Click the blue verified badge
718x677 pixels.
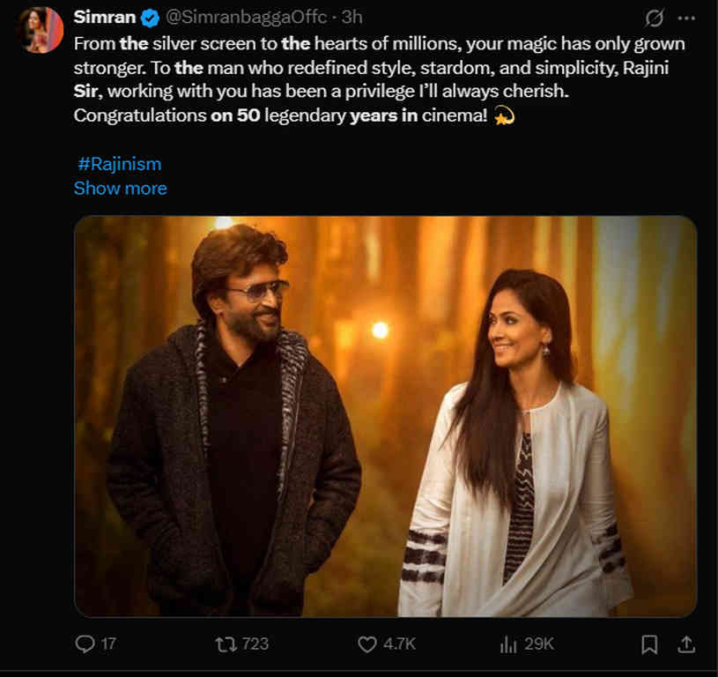point(150,18)
